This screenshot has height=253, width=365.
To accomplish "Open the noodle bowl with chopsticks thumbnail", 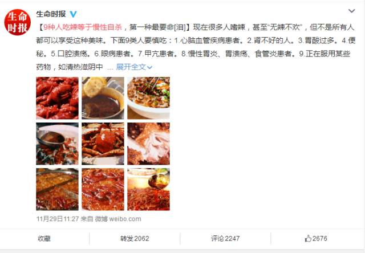I will pos(148,98).
